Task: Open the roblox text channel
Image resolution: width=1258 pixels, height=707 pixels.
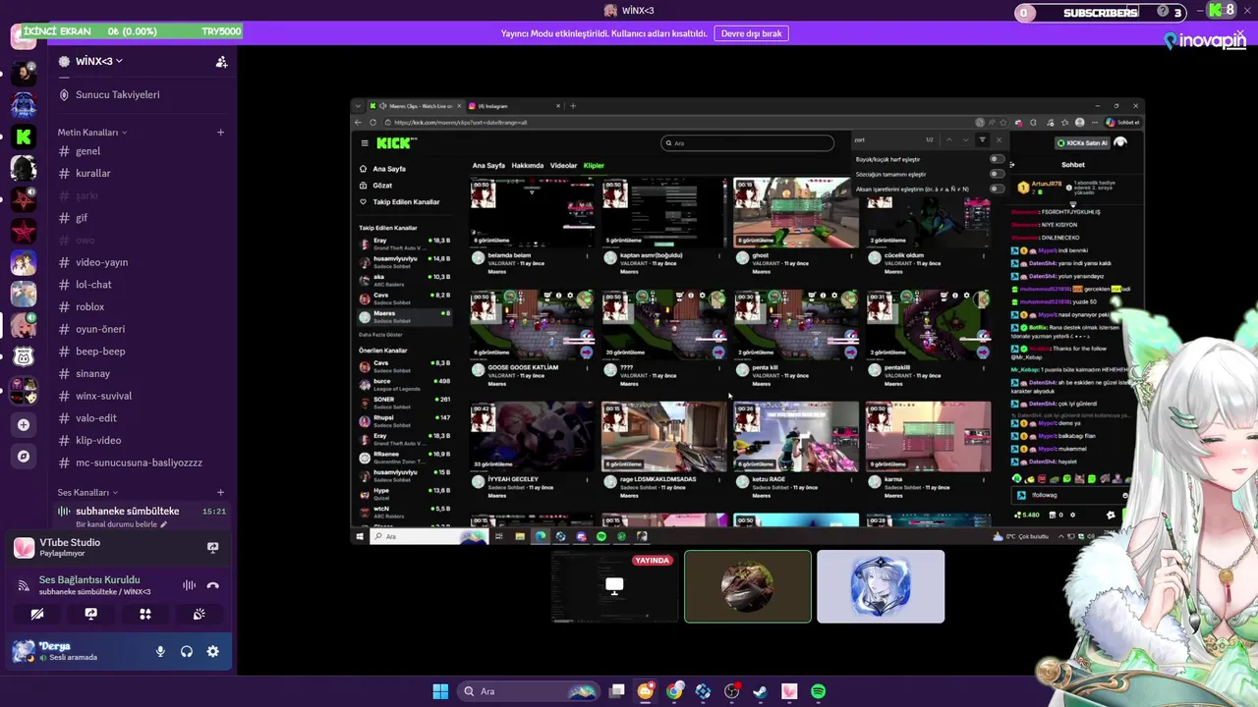Action: click(143, 307)
